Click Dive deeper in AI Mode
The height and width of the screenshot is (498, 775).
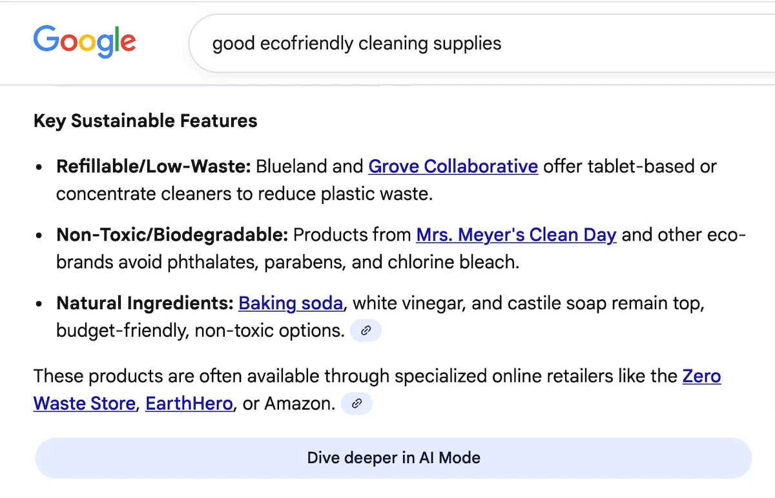393,457
